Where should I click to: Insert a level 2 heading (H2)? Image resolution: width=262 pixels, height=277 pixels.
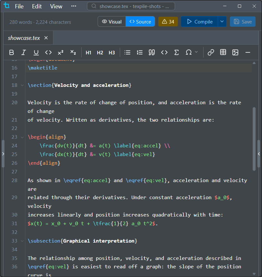[100, 53]
